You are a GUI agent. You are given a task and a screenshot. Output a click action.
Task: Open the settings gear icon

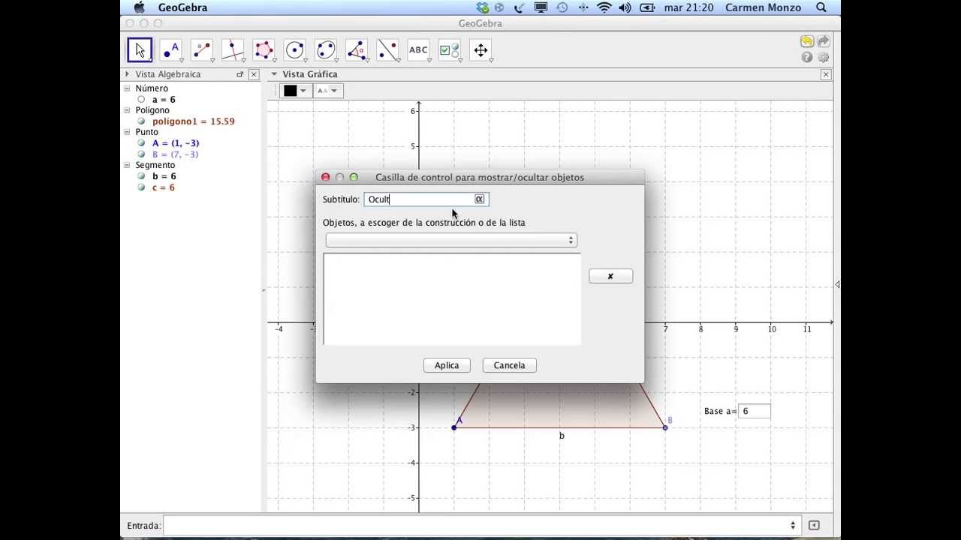click(x=824, y=58)
